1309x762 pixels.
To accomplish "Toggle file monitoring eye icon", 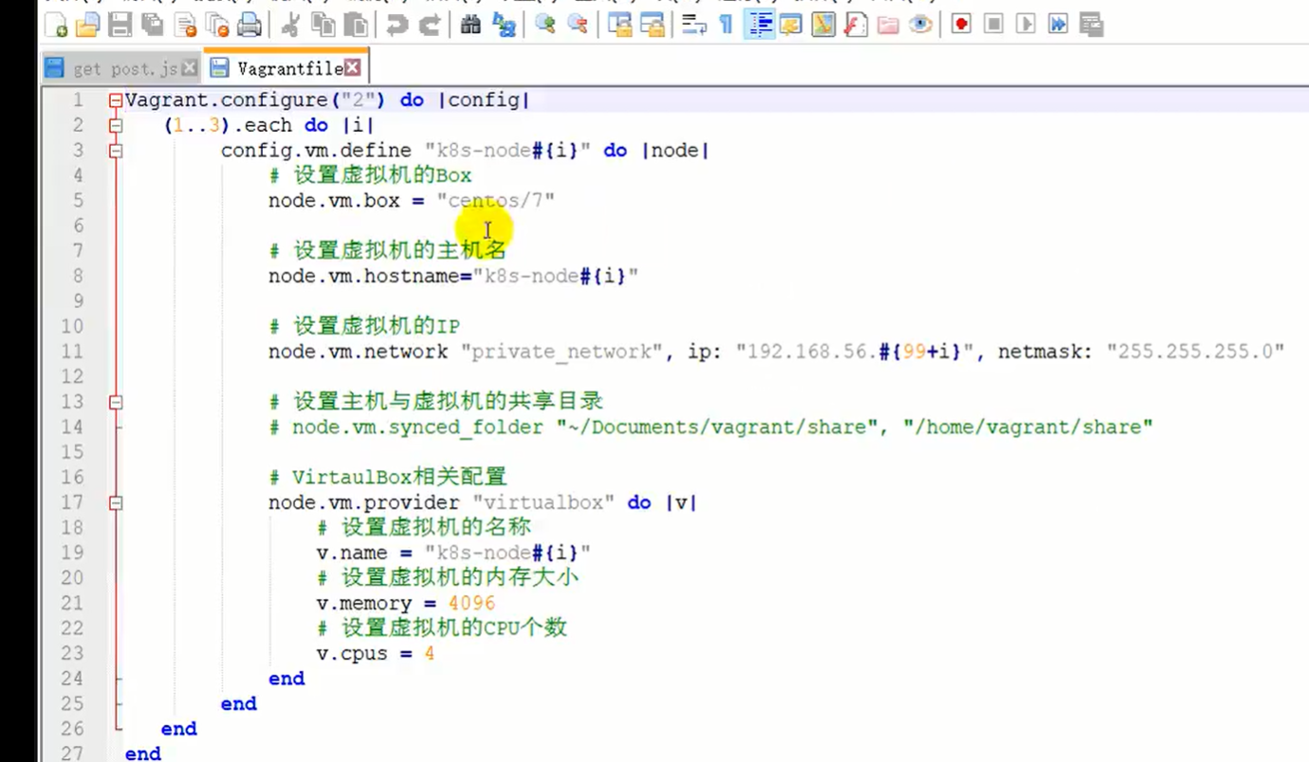I will [x=920, y=25].
